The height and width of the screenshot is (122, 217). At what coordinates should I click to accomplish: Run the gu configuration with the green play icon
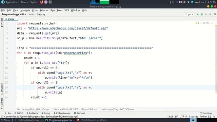point(198,14)
